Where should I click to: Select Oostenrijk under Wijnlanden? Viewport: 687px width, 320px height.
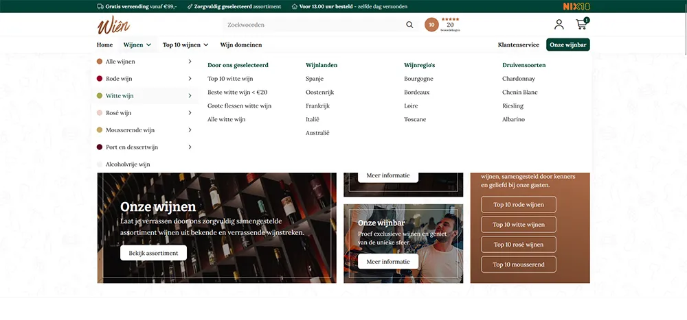coord(320,93)
